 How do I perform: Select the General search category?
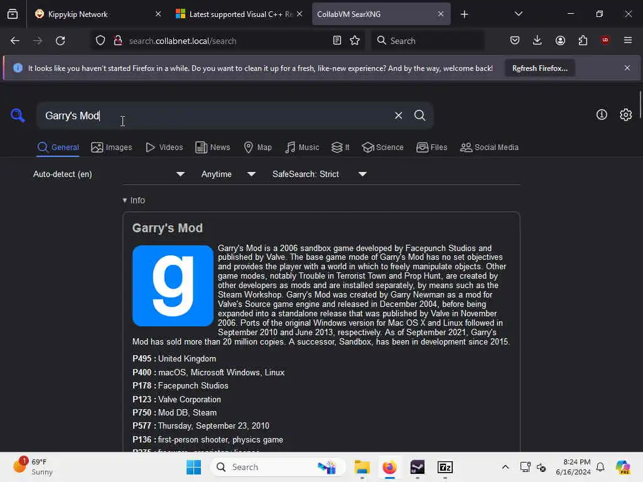click(x=58, y=147)
